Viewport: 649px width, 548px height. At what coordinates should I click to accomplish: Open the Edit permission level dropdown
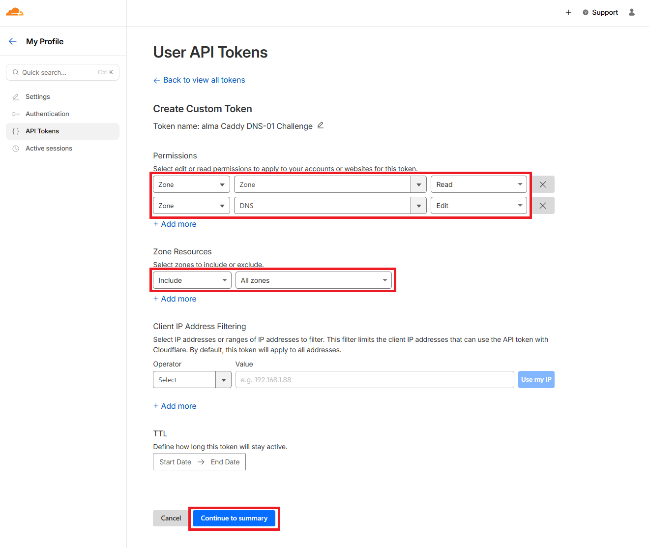point(478,206)
